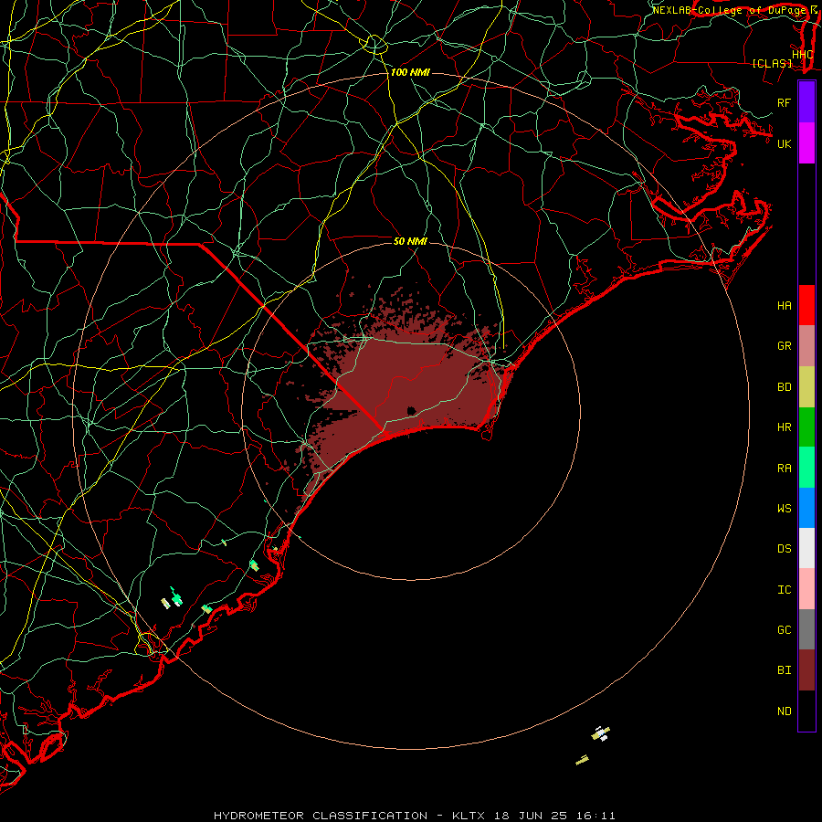The height and width of the screenshot is (822, 822).
Task: Select the GR pink legend swatch
Action: (x=806, y=345)
